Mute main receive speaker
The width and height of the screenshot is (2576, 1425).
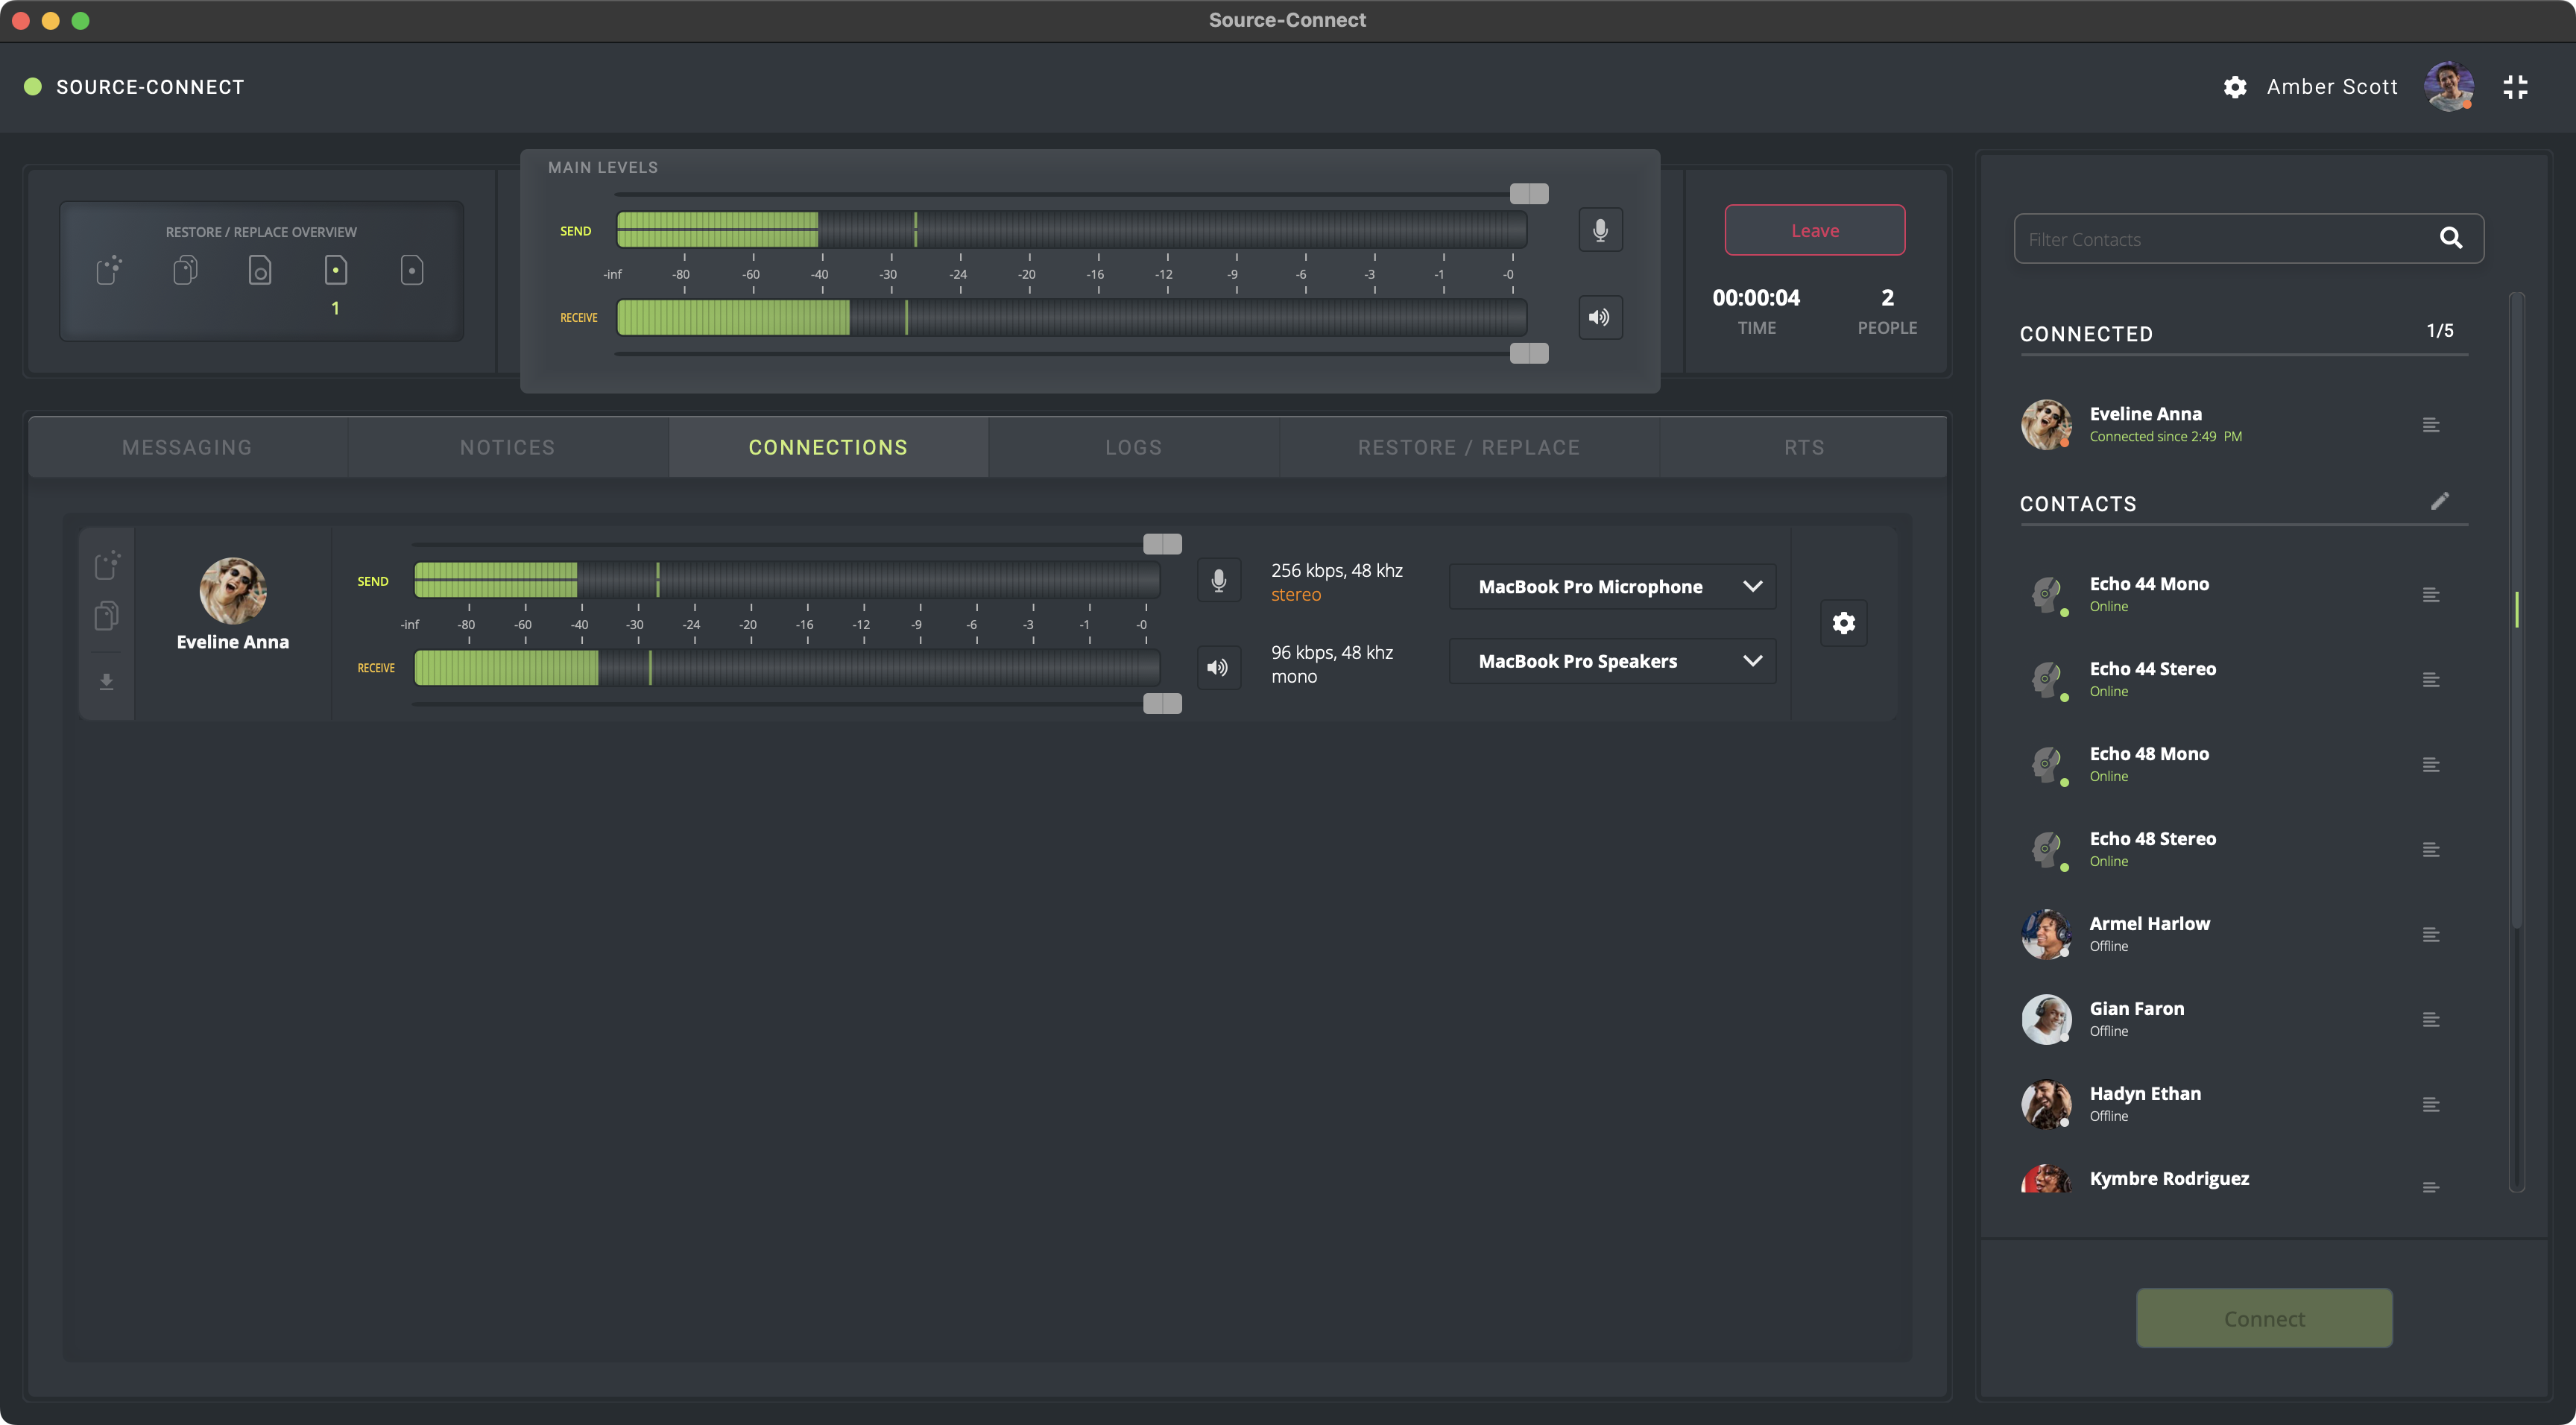[1600, 317]
